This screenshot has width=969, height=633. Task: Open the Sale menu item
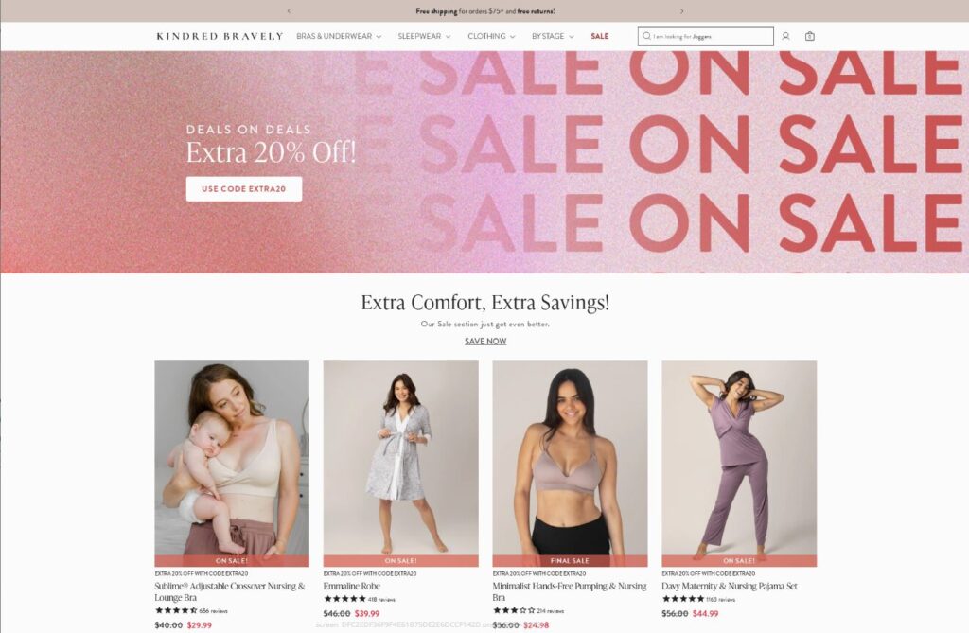pyautogui.click(x=599, y=37)
